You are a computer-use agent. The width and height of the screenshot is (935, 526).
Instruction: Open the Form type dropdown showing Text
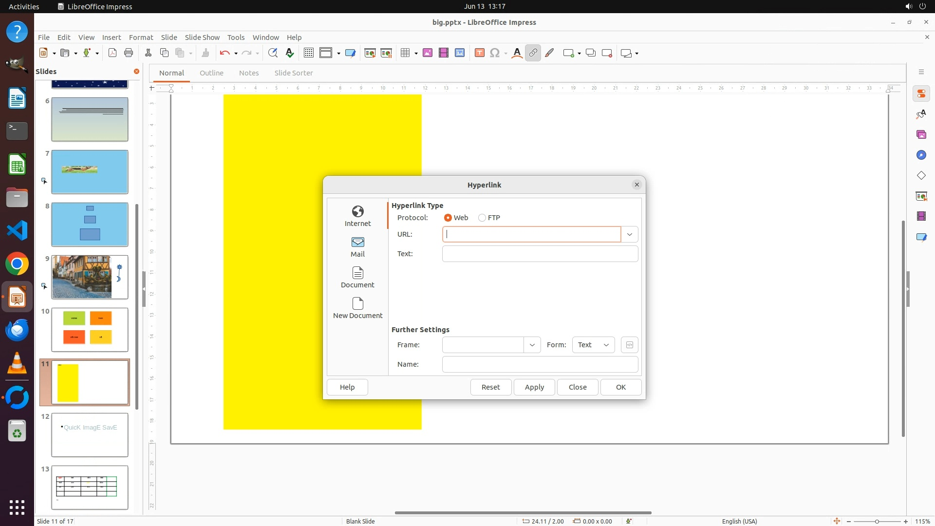click(x=593, y=345)
